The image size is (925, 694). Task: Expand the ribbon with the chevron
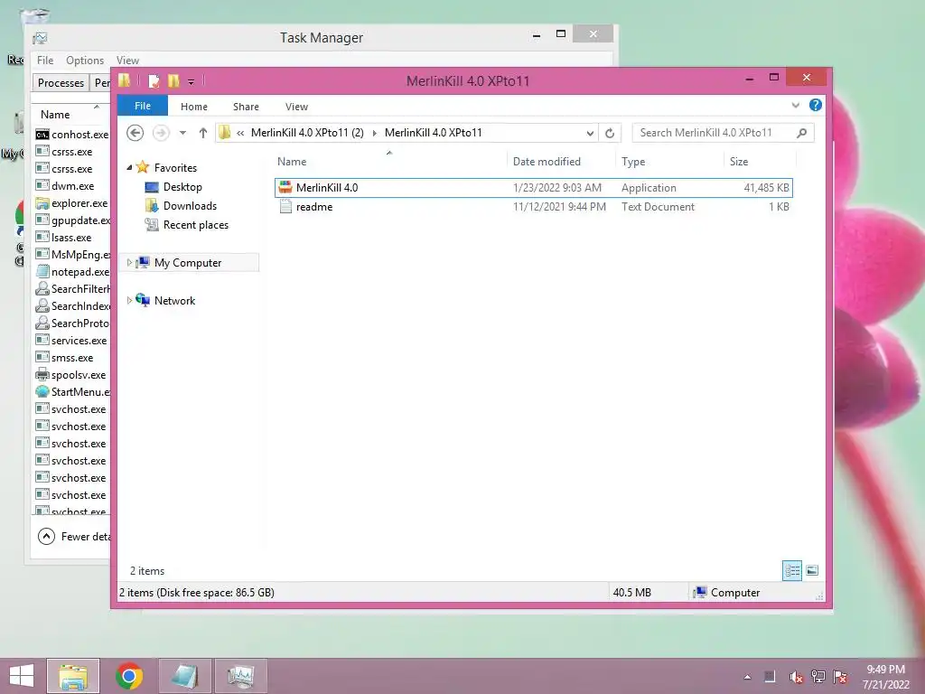(795, 105)
